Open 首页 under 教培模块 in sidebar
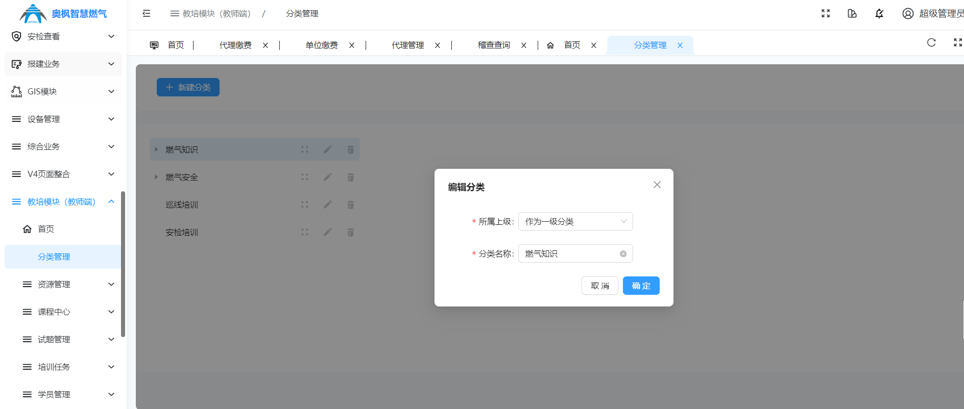964x409 pixels. (x=63, y=229)
